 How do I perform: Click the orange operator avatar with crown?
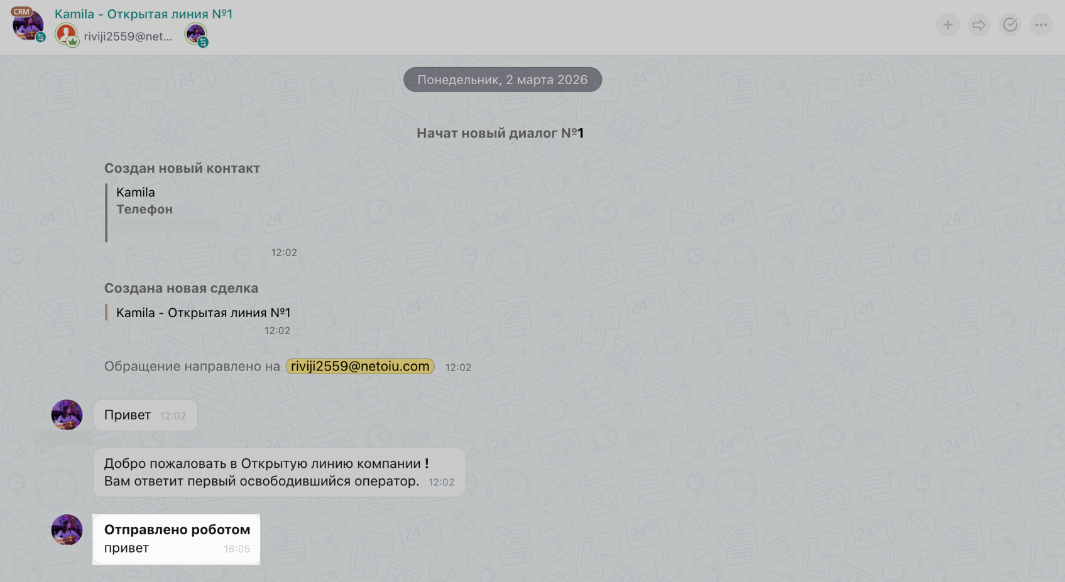coord(66,35)
